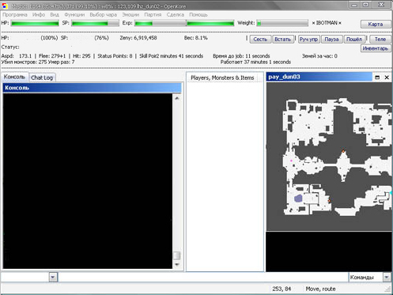The image size is (393, 295).
Task: Click the blue marker on the map
Action: click(x=298, y=199)
